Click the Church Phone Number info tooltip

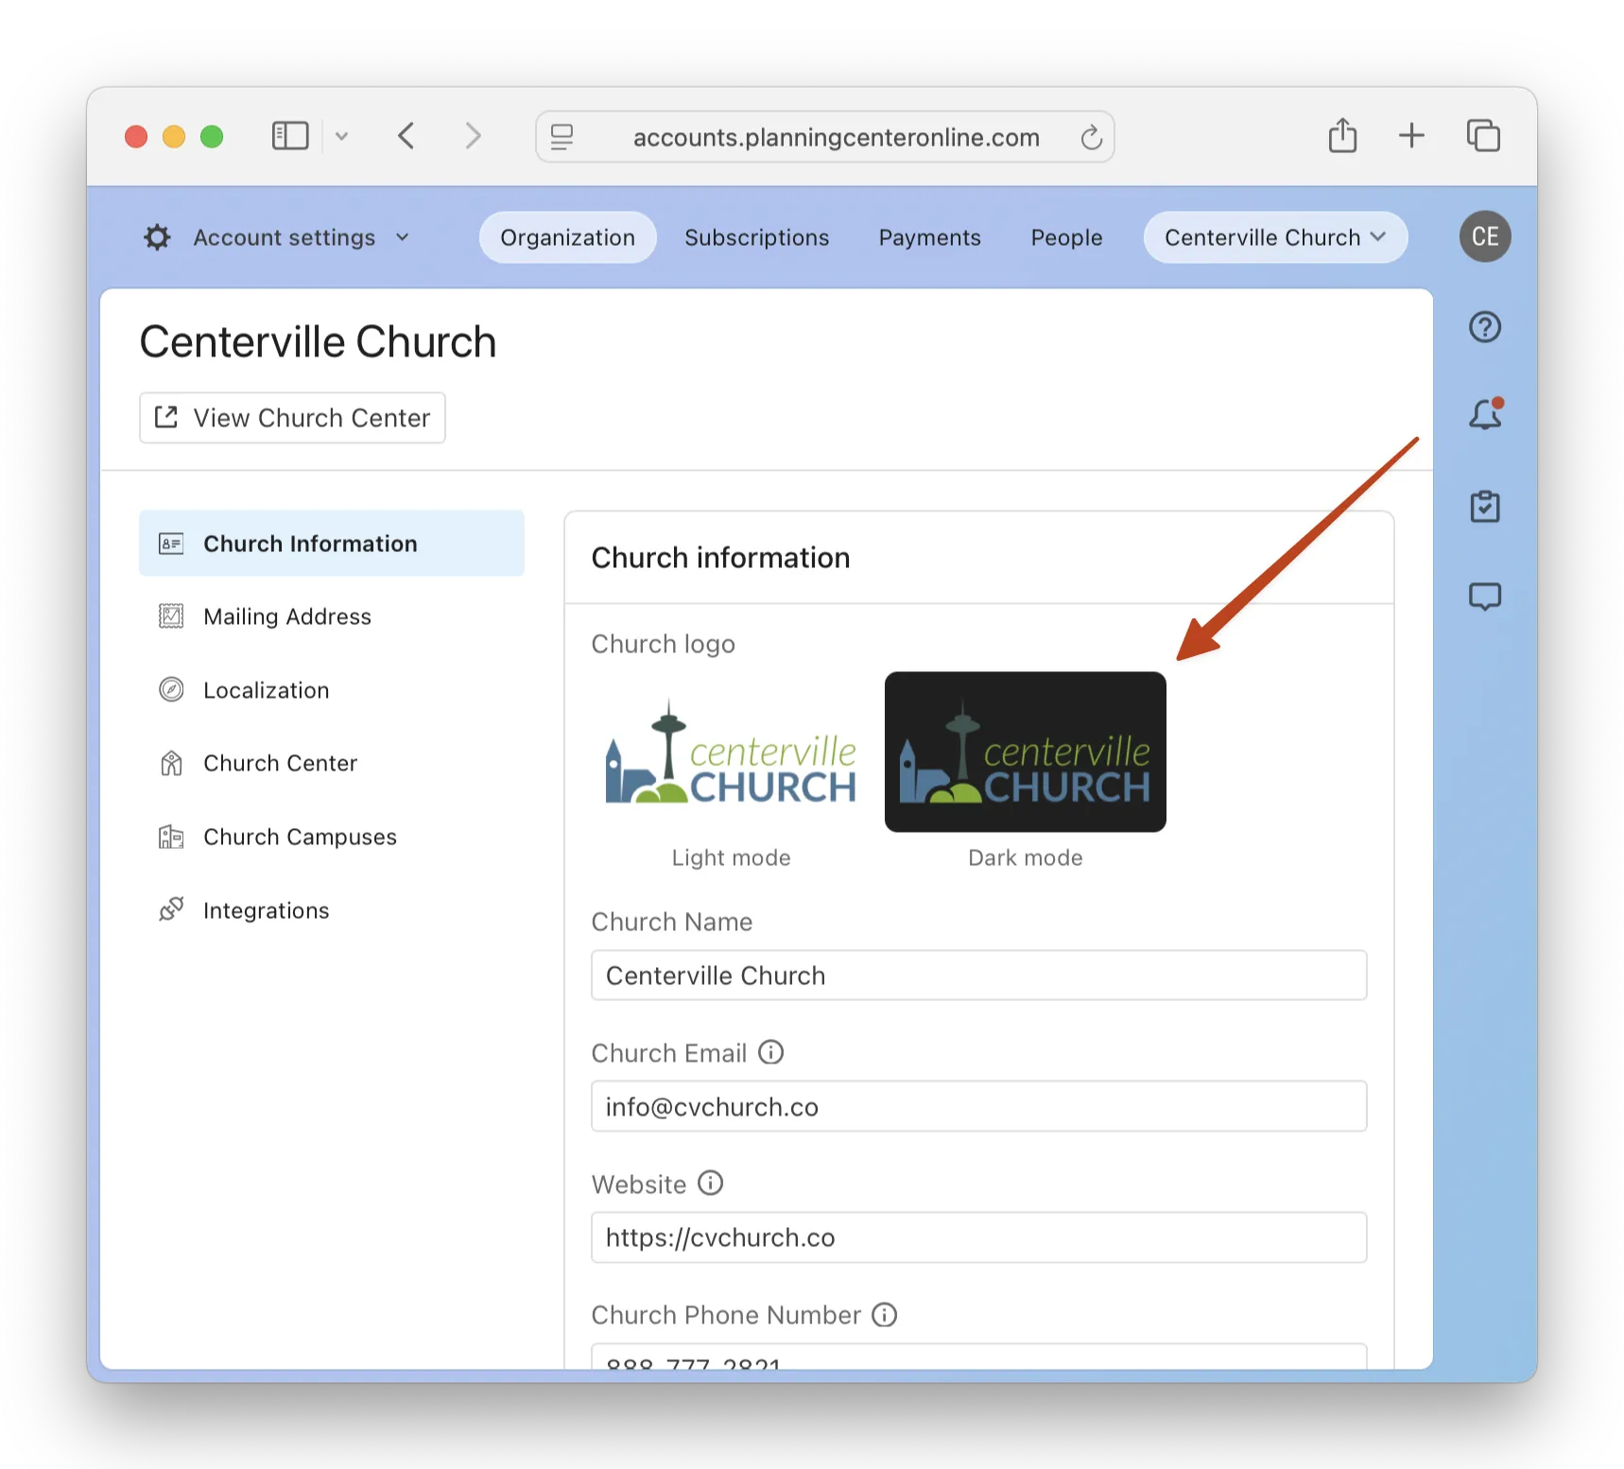(884, 1315)
